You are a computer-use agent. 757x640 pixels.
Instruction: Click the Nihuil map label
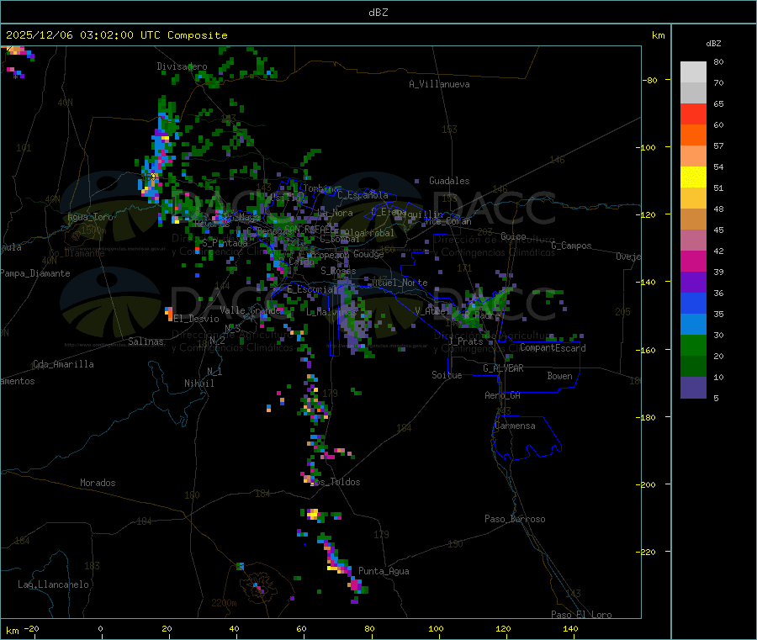[x=199, y=383]
